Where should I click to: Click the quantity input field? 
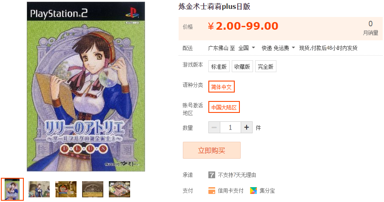pyautogui.click(x=230, y=127)
